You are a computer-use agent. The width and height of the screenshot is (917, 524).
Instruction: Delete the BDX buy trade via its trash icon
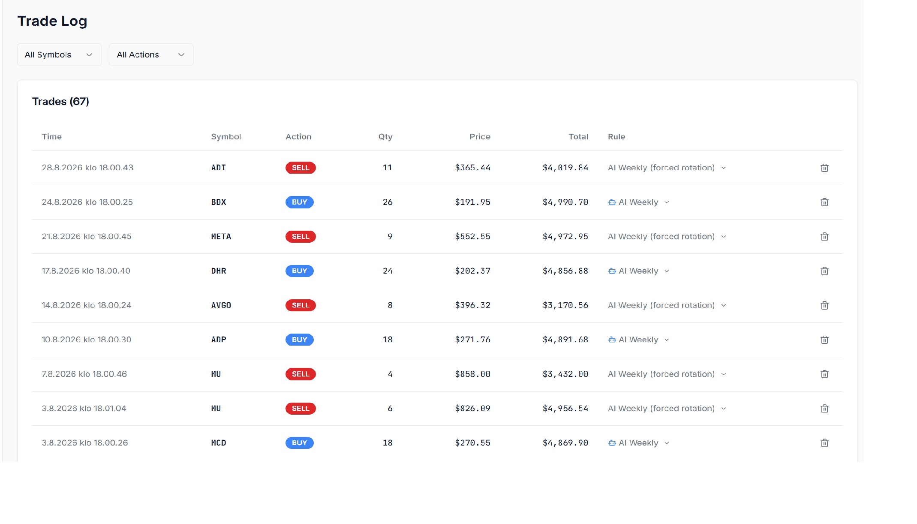[x=824, y=202]
